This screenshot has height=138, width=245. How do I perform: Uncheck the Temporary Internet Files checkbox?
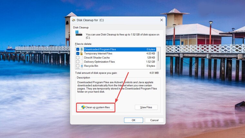(x=78, y=54)
